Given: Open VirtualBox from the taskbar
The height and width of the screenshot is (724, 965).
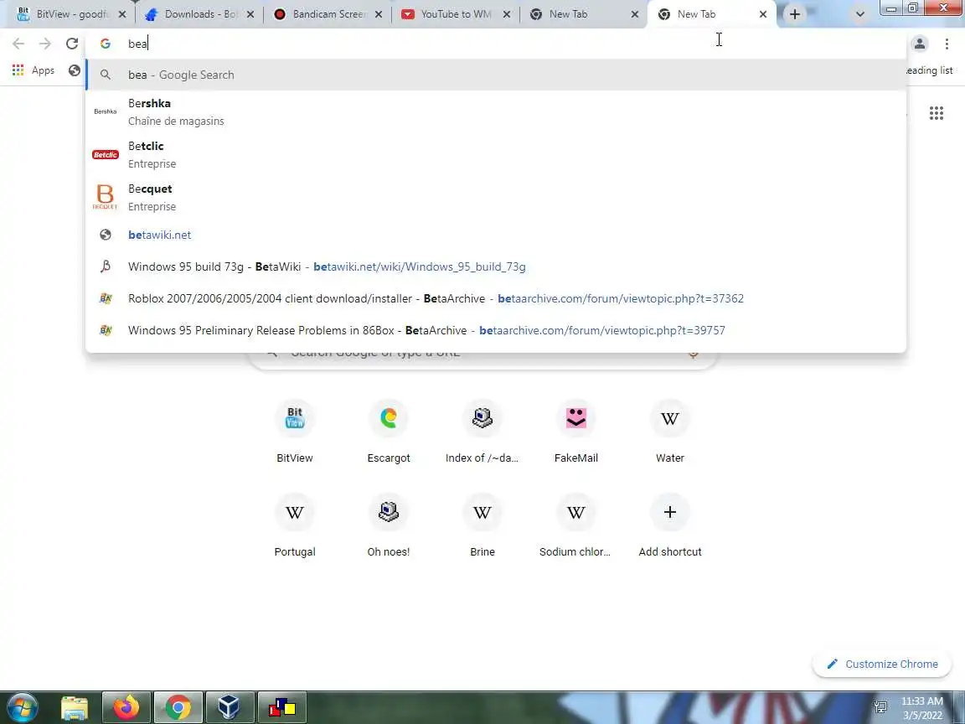Looking at the screenshot, I should click(229, 708).
